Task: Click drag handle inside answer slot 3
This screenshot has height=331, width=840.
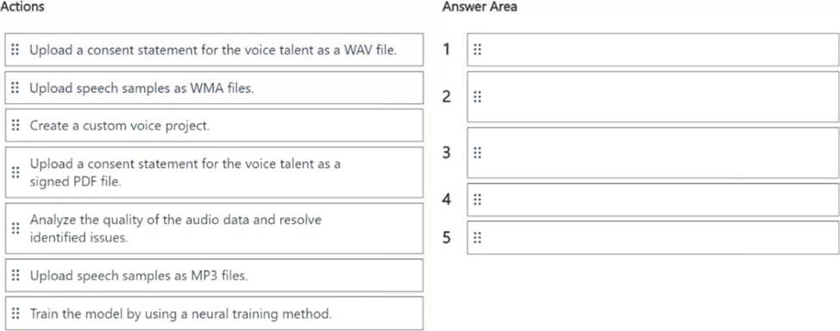Action: [477, 153]
